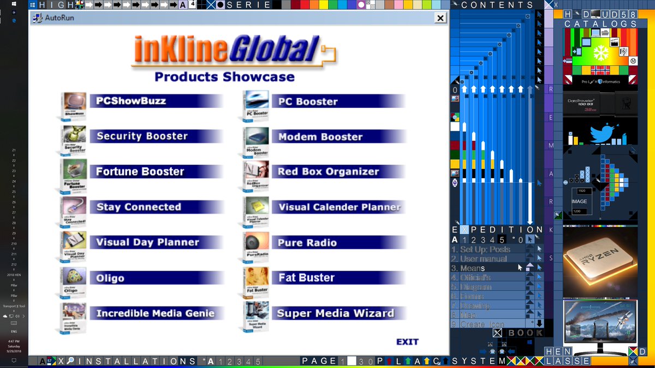Viewport: 655px width, 368px height.
Task: Open '8. Map' list entry
Action: tap(487, 315)
